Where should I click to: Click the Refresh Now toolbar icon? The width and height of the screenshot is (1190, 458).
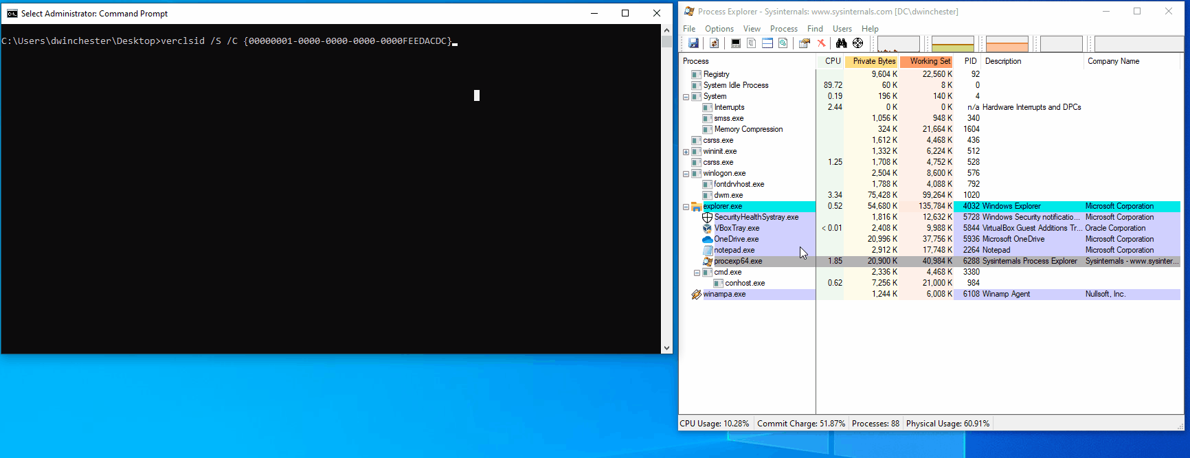tap(715, 43)
